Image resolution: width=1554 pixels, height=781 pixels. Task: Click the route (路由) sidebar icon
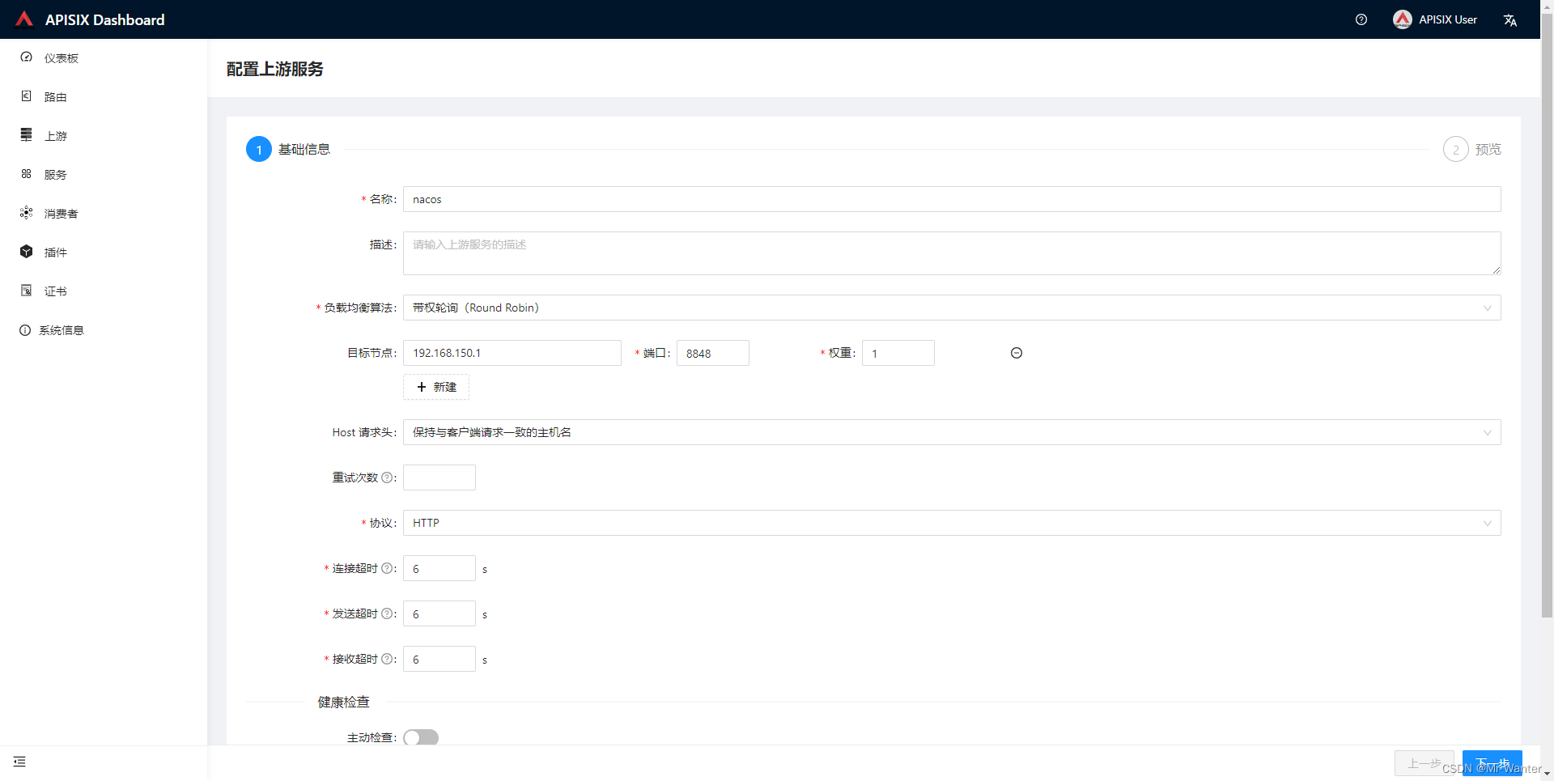pos(26,96)
